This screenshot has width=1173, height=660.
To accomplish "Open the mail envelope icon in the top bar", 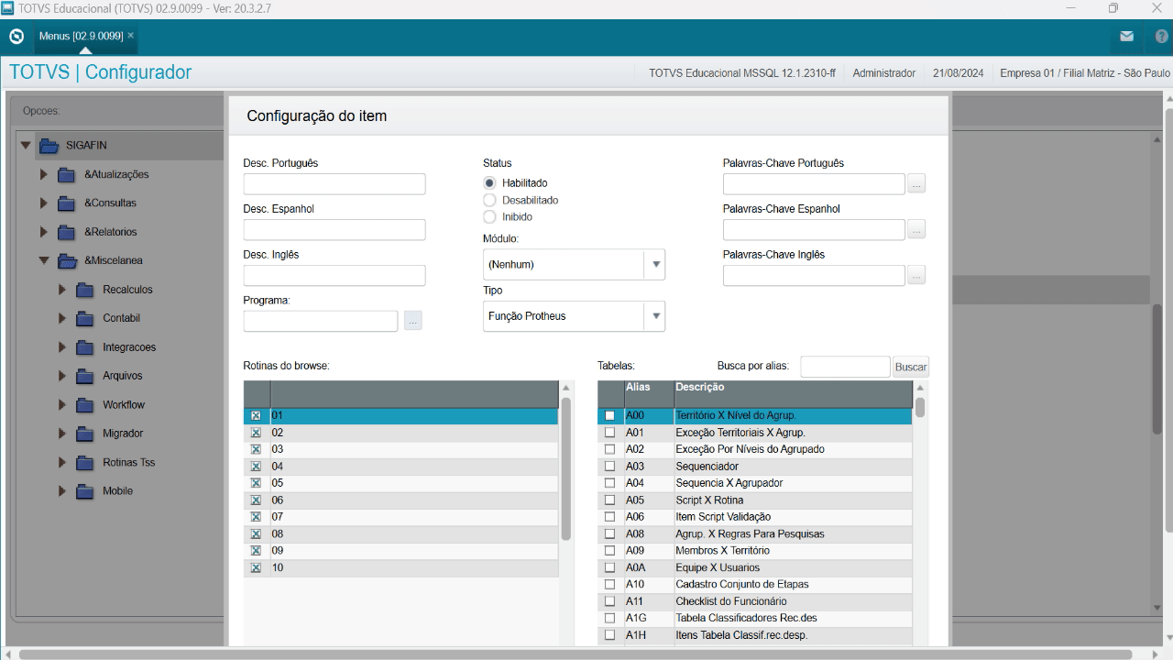I will tap(1127, 37).
